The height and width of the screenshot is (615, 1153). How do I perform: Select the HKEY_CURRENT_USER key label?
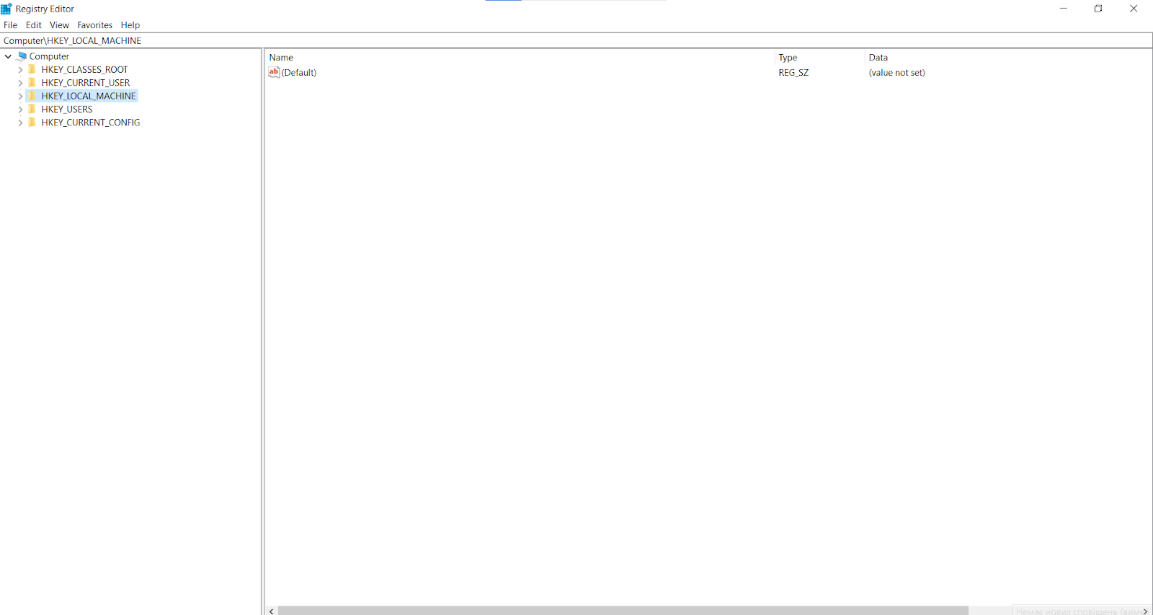pos(86,83)
